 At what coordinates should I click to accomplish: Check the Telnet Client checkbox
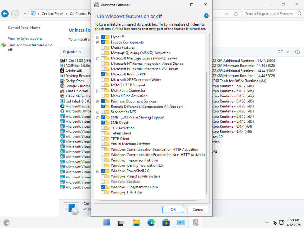[x=103, y=133]
